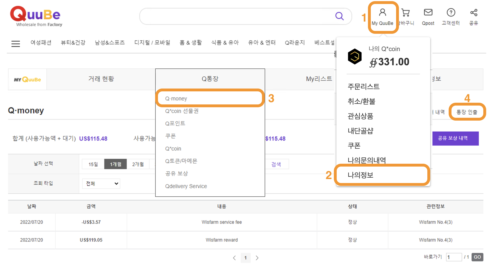Open the 고객센터 help icon
The width and height of the screenshot is (487, 269).
pyautogui.click(x=451, y=12)
